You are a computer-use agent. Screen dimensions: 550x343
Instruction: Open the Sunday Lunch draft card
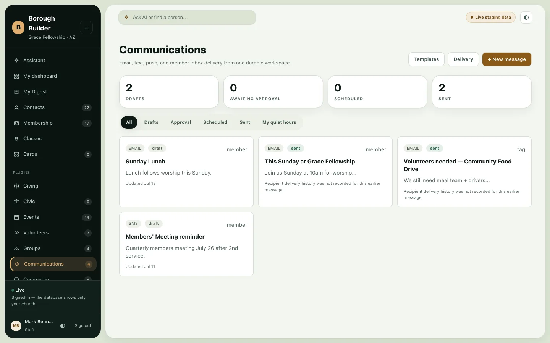point(186,172)
